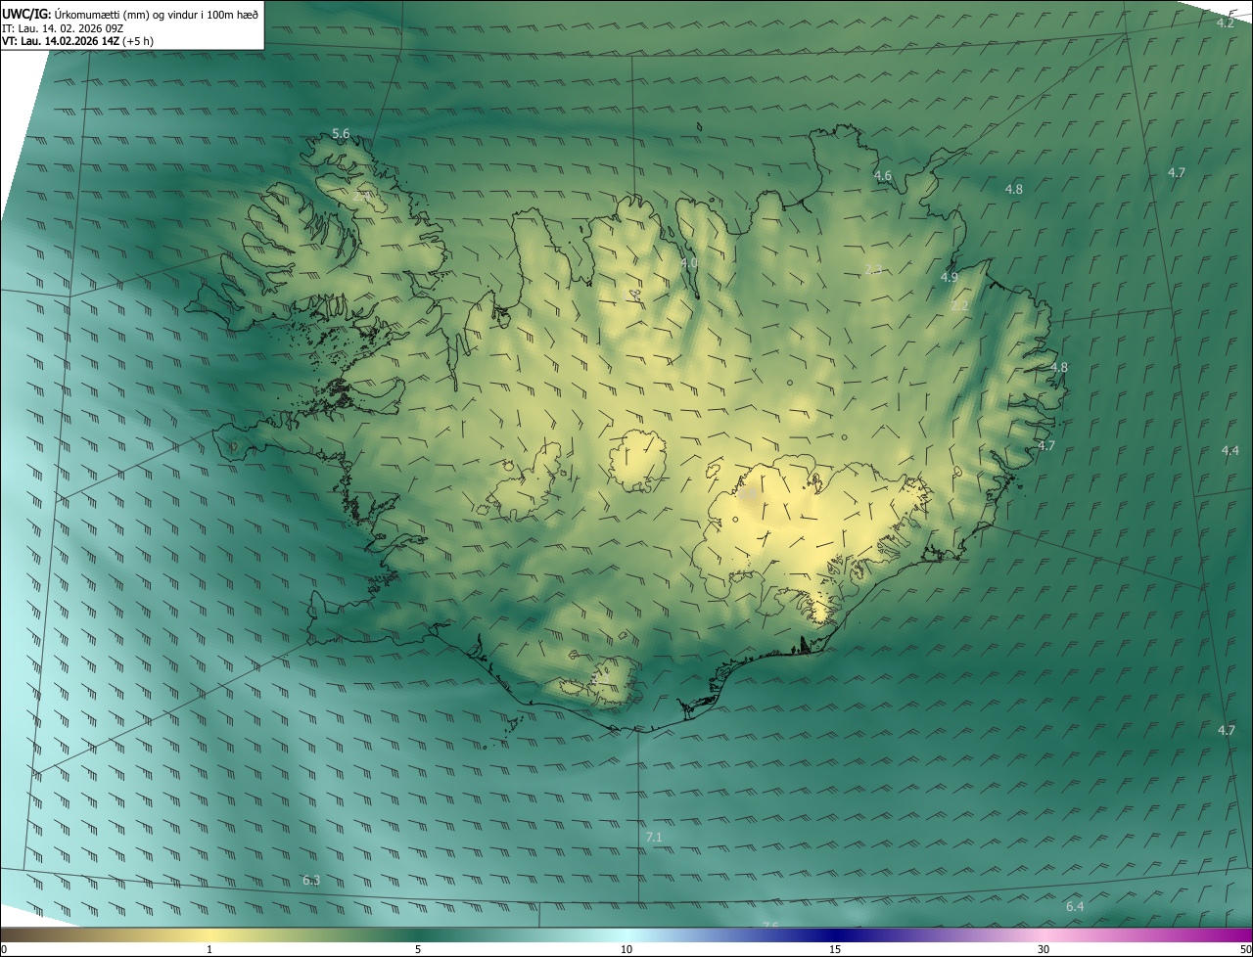Image resolution: width=1253 pixels, height=957 pixels.
Task: Click the 4.9 value label on the map
Action: [x=949, y=278]
